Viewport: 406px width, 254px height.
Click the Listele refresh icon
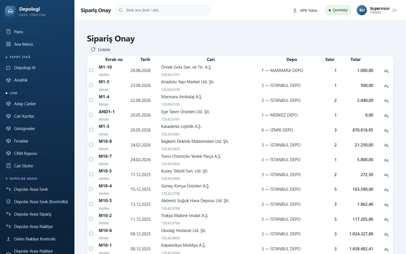[93, 49]
